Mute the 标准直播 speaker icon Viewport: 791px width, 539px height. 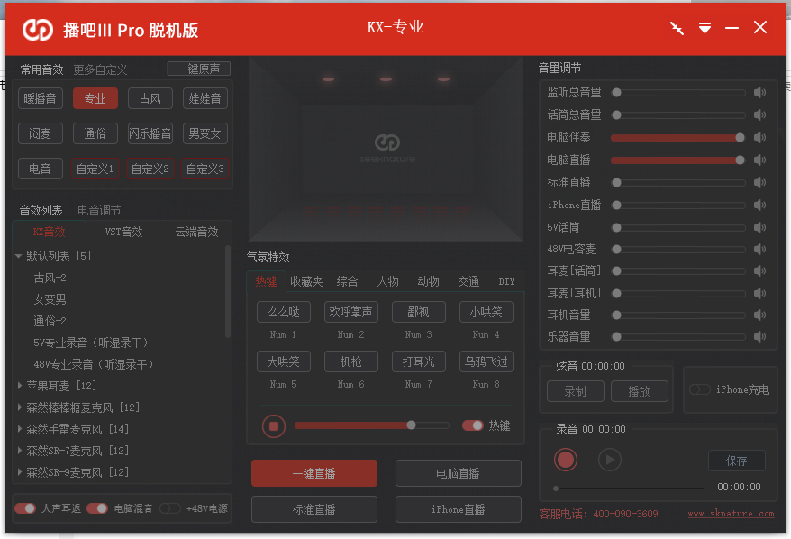pyautogui.click(x=759, y=182)
